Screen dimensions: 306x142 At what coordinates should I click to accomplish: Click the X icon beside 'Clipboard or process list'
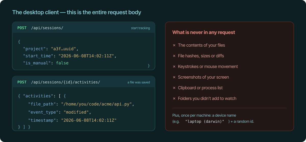[174, 88]
